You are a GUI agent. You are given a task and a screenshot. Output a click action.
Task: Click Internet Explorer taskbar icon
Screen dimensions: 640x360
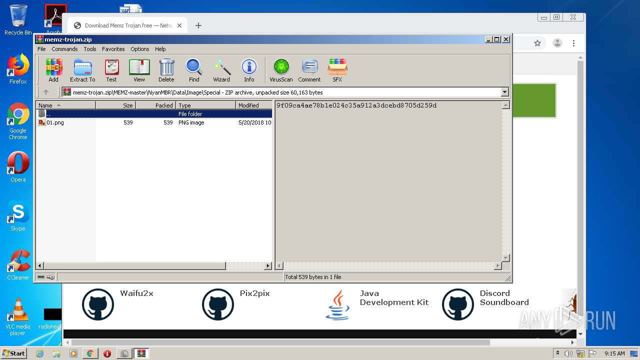click(39, 353)
